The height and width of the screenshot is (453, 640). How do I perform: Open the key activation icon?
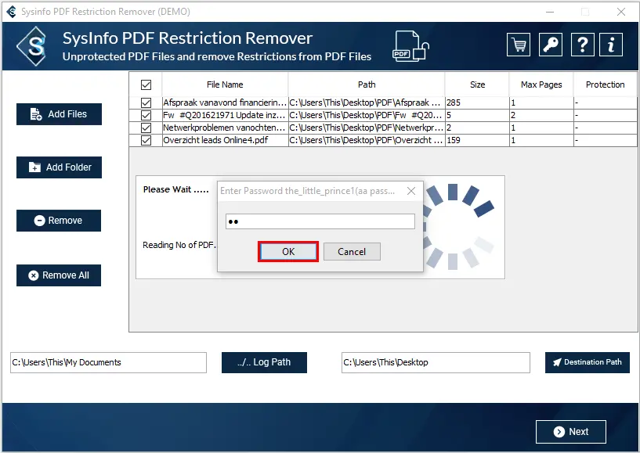coord(550,45)
